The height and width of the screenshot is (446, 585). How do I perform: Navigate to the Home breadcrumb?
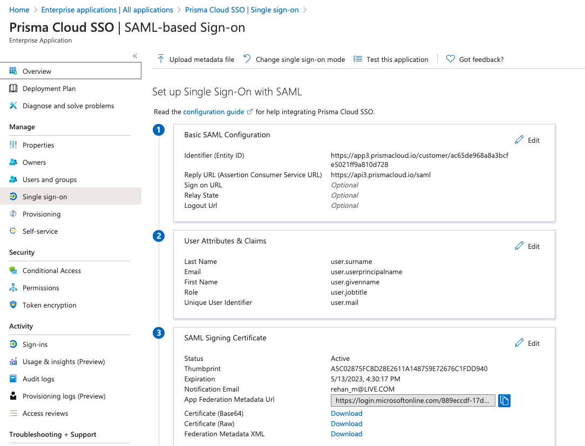(x=19, y=10)
